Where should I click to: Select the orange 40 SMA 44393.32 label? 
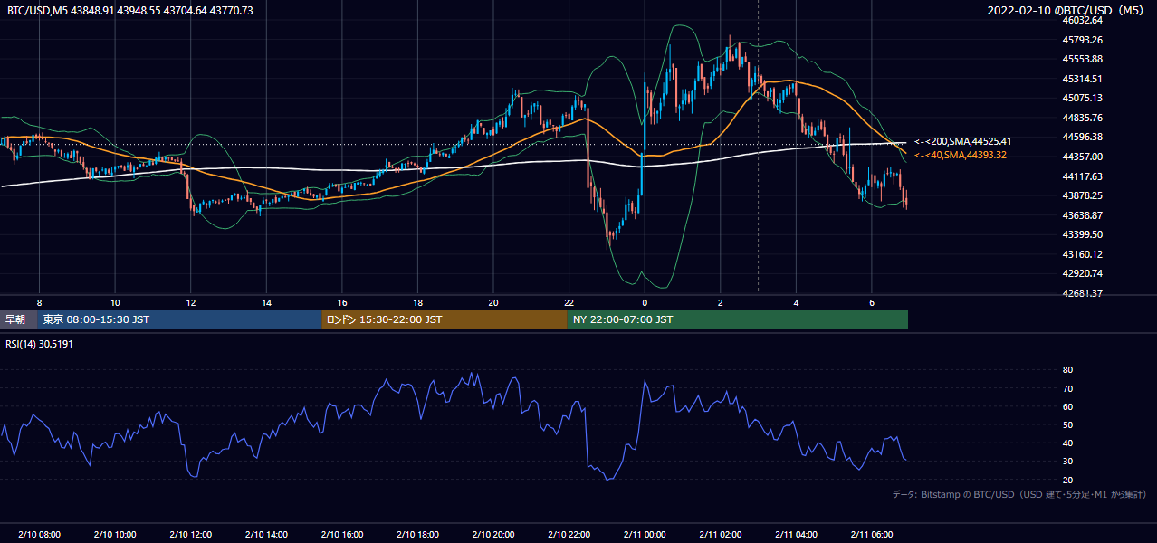[x=960, y=156]
